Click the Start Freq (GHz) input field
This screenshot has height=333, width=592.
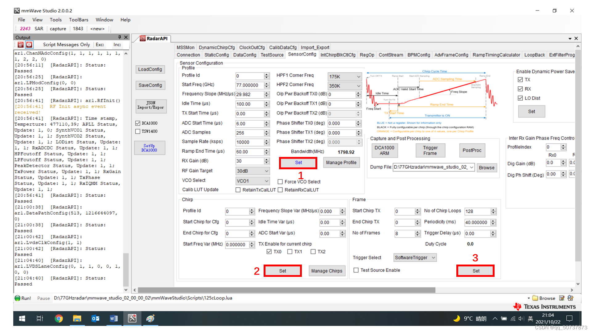249,85
